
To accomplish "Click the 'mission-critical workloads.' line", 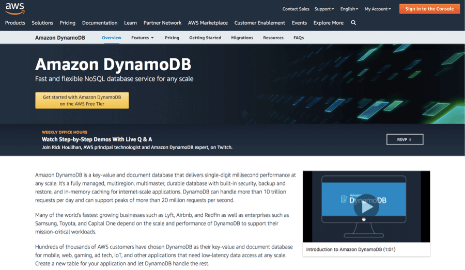I will click(x=66, y=232).
